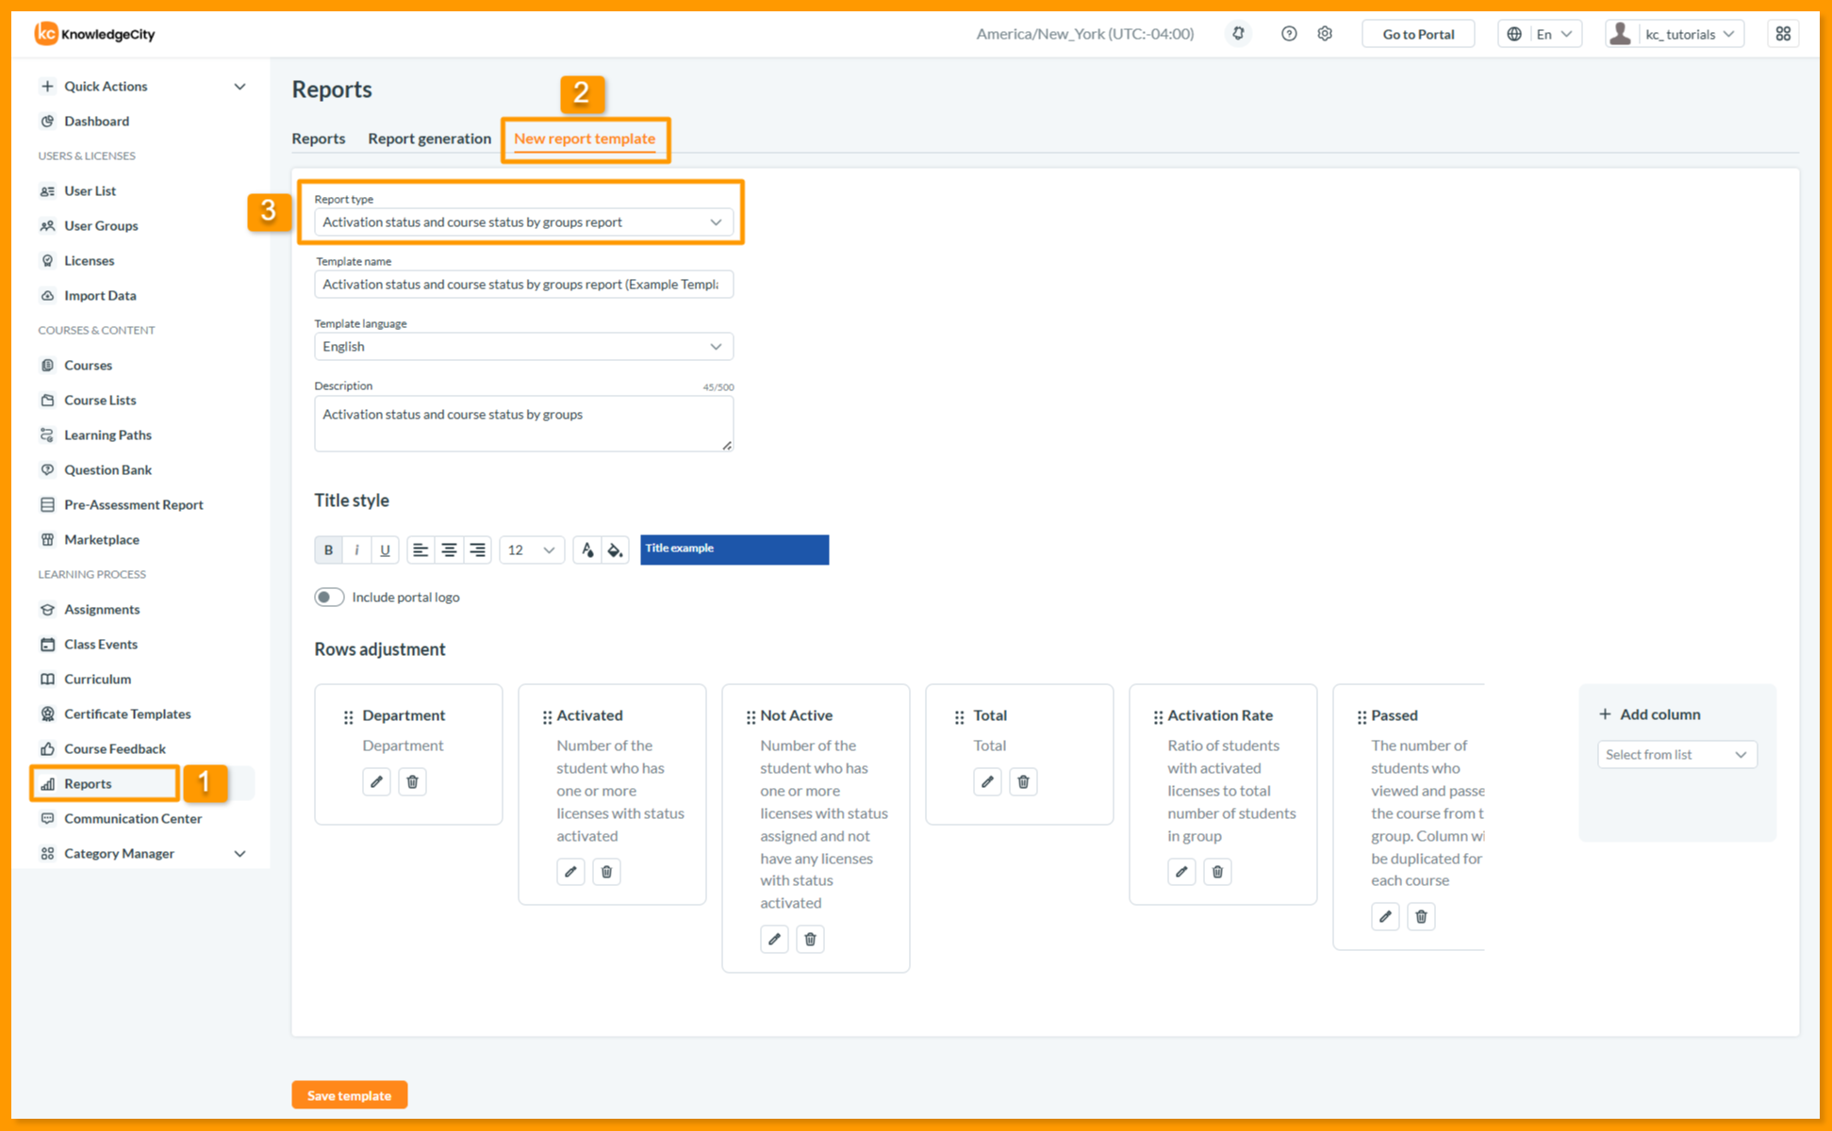Toggle bold title formatting
Image resolution: width=1832 pixels, height=1131 pixels.
coord(328,549)
